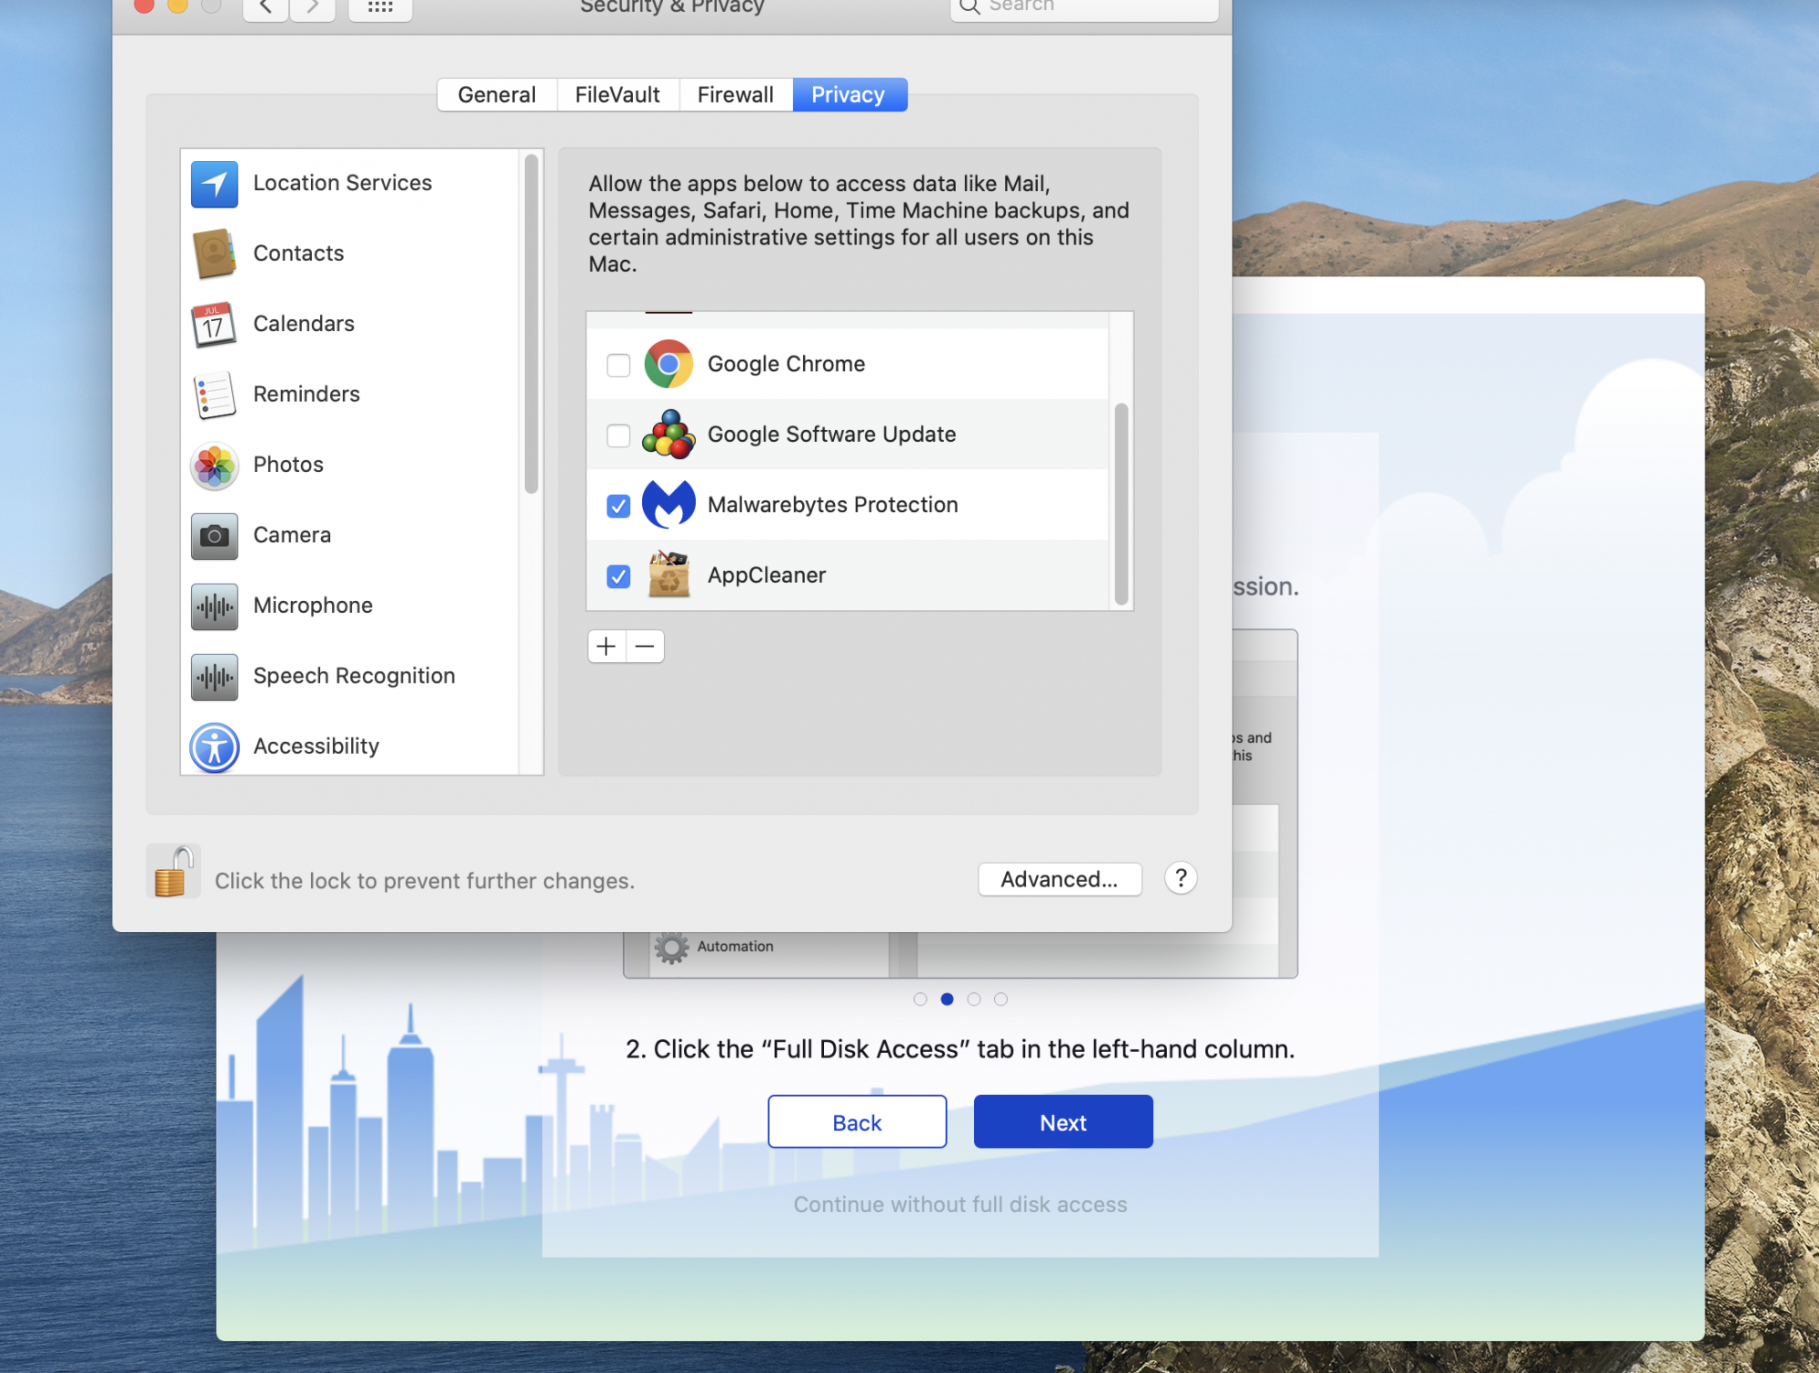This screenshot has height=1373, width=1819.
Task: Click the Photos flower icon
Action: coord(215,466)
